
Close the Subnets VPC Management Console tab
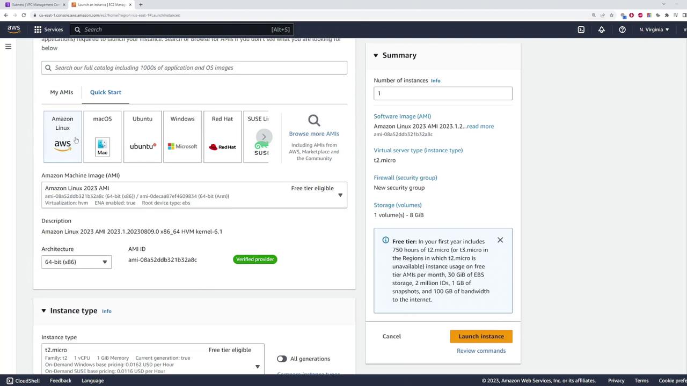point(63,5)
